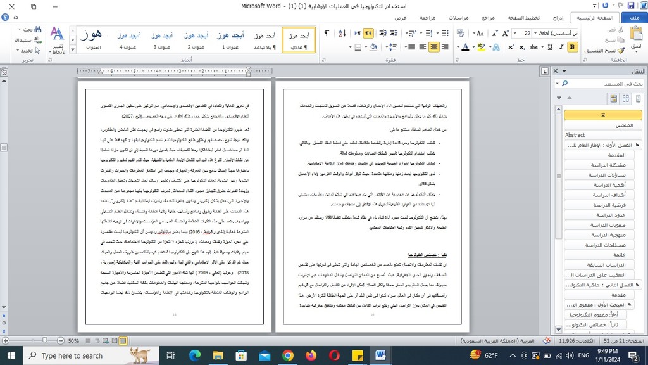The height and width of the screenshot is (365, 648).
Task: Open Change Styles (تغيير الأنماط) menu
Action: point(58,41)
